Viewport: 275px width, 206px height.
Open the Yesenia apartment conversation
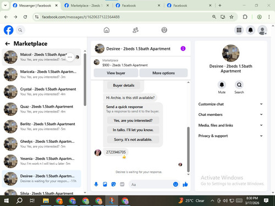click(41, 161)
